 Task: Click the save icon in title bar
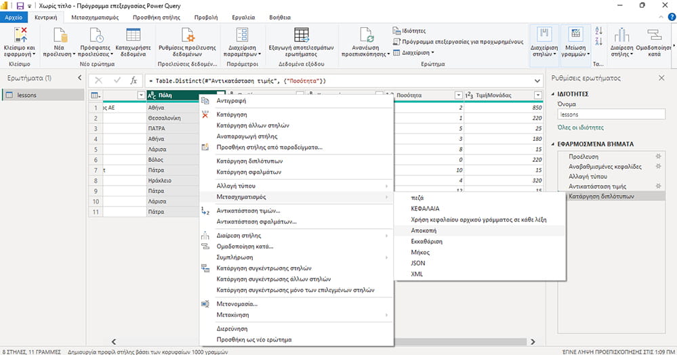(20, 5)
